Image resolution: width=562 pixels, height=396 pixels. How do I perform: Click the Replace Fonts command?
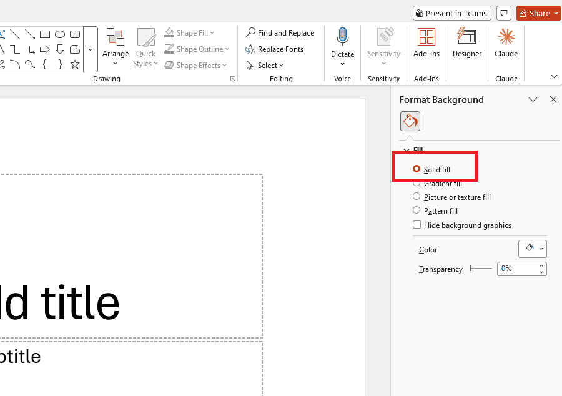(x=275, y=49)
